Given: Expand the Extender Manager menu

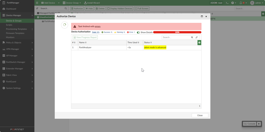Looking at the screenshot, I should coord(32,69).
